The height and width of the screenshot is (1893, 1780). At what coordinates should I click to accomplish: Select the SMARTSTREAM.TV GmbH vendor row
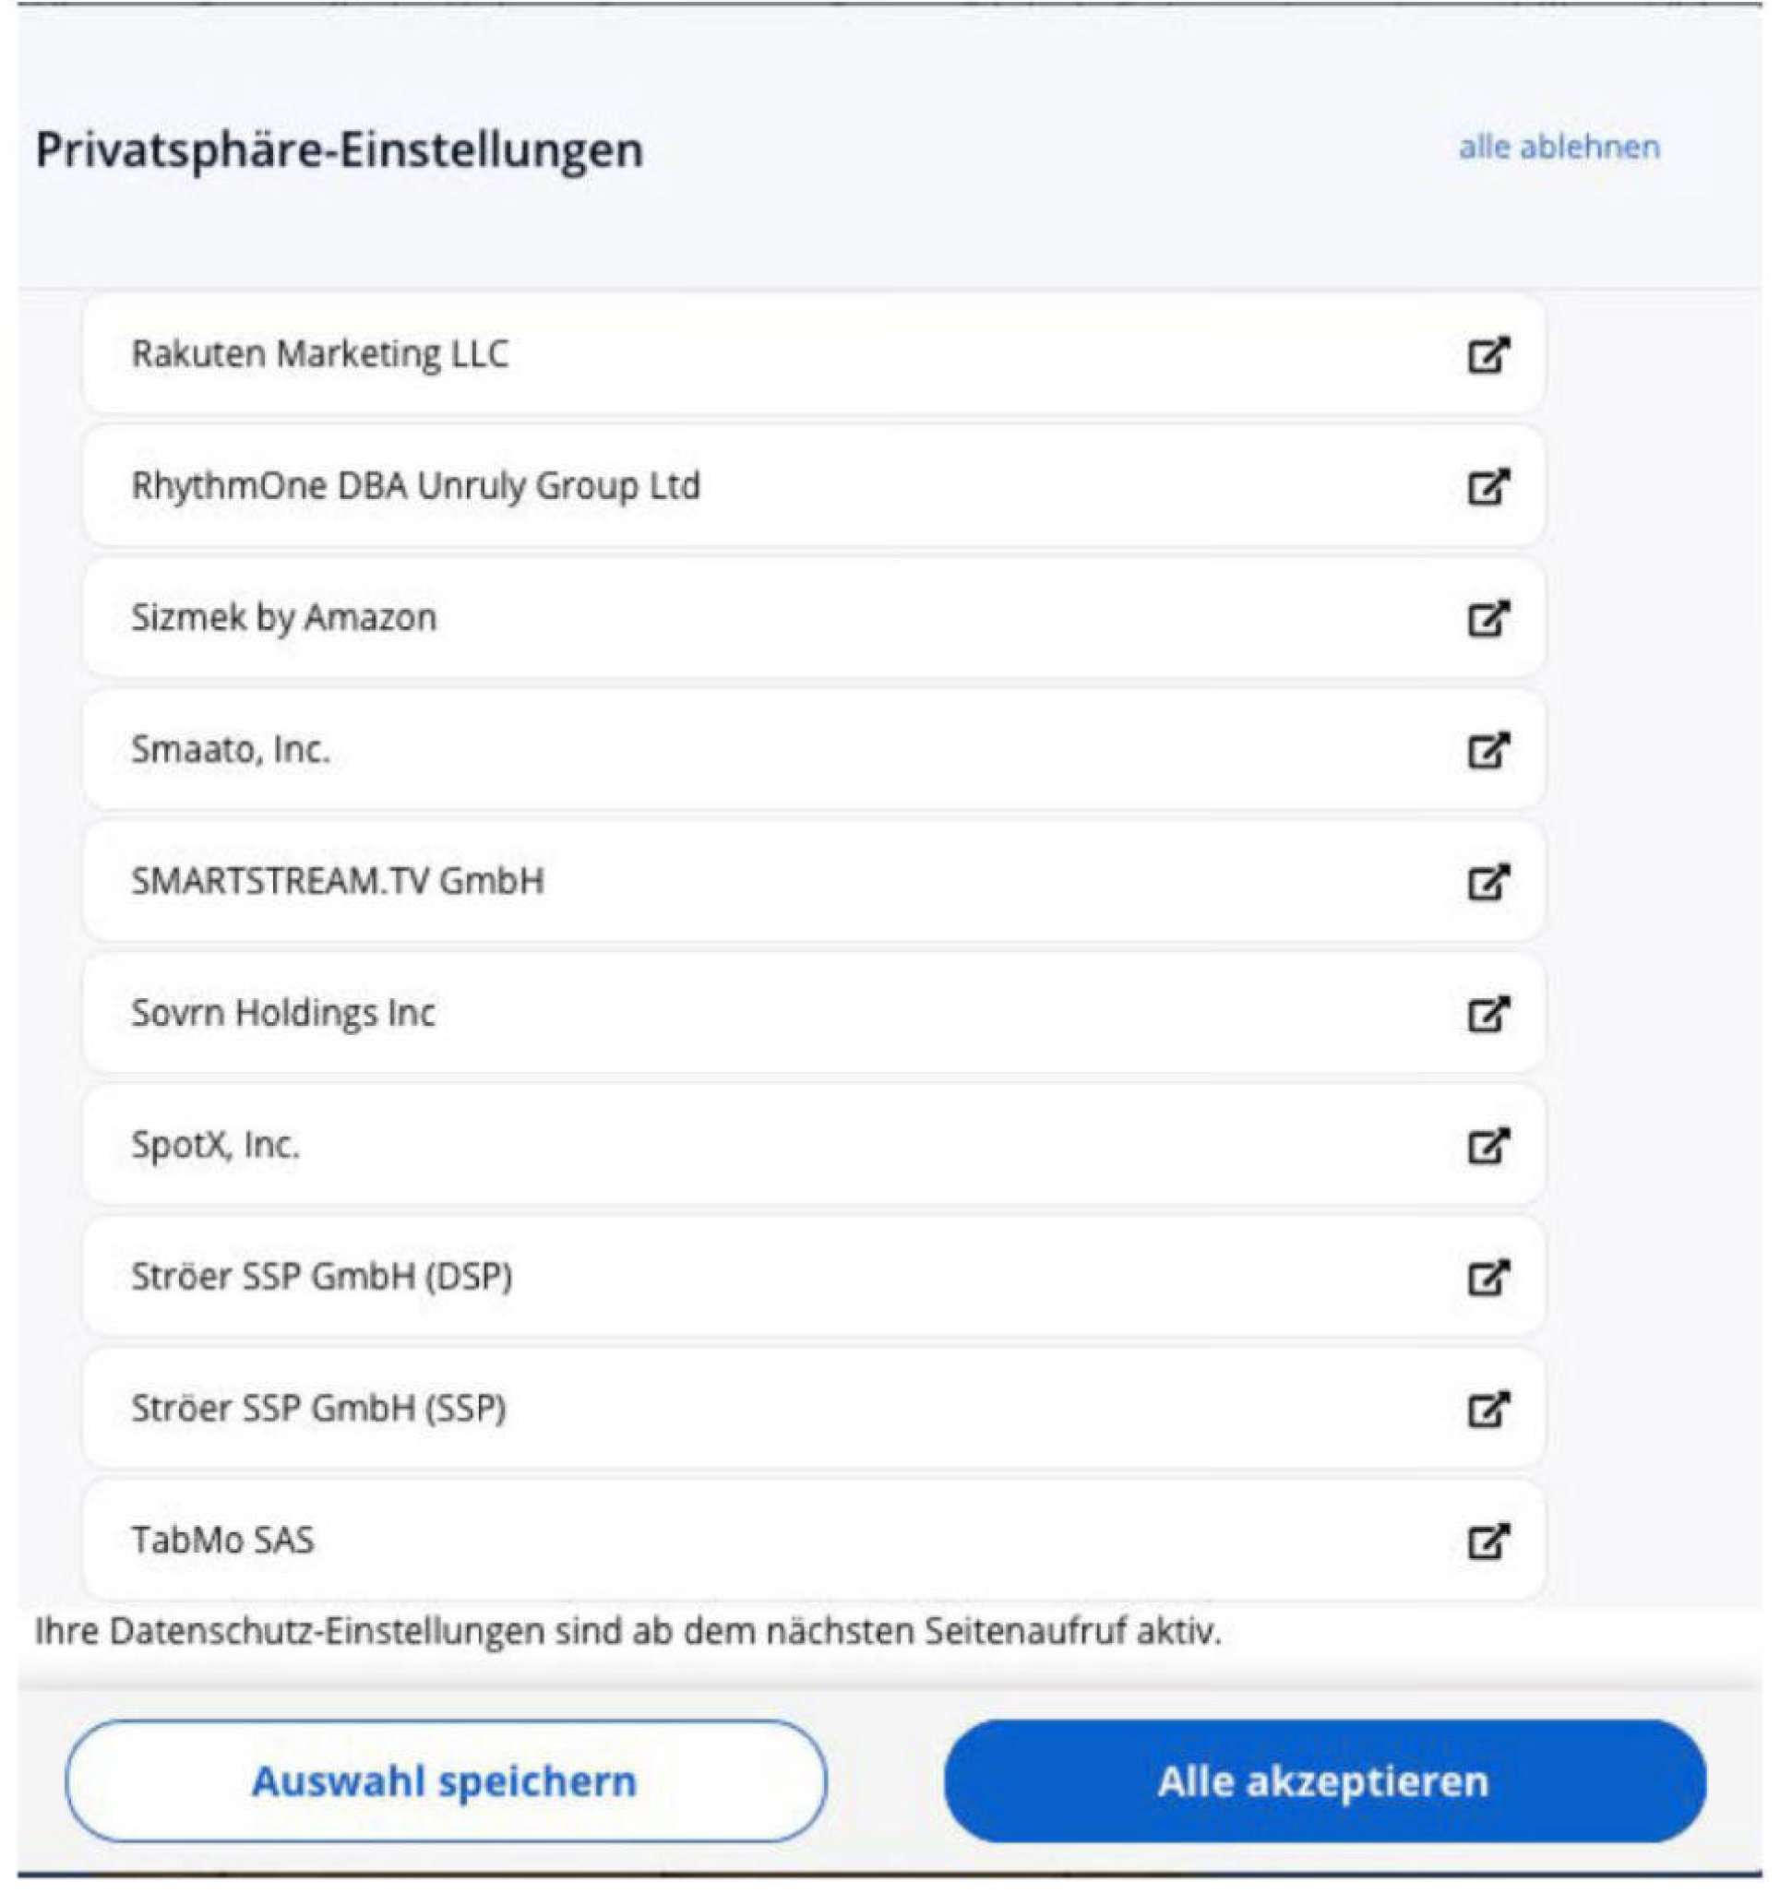(337, 882)
